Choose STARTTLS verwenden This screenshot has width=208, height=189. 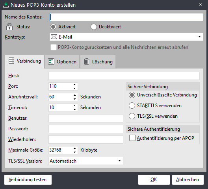132,106
